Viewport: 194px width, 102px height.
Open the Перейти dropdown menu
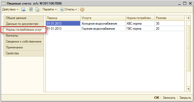tap(50, 9)
